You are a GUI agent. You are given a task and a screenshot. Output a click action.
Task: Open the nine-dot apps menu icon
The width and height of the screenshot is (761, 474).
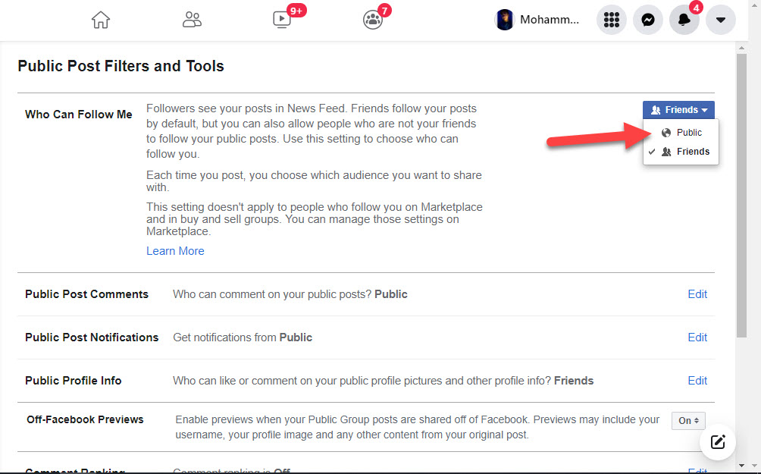click(611, 20)
